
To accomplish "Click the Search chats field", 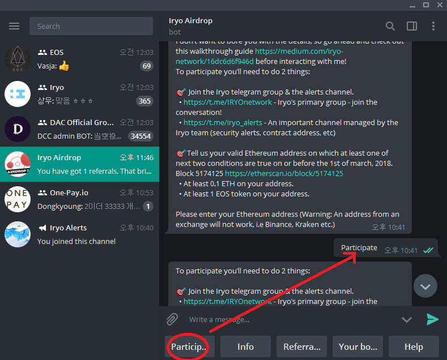I will pos(91,26).
